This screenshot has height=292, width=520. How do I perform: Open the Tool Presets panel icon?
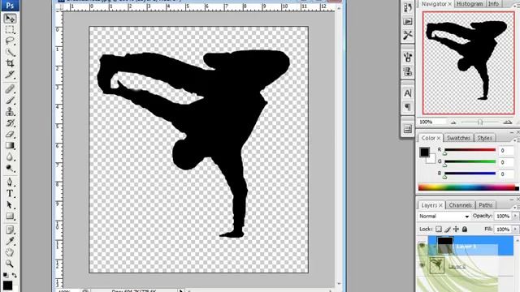[408, 35]
